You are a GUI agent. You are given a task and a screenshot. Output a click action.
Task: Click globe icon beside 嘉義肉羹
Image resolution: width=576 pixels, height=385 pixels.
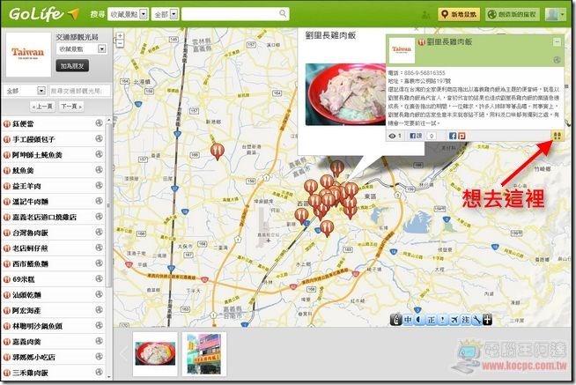click(x=99, y=341)
